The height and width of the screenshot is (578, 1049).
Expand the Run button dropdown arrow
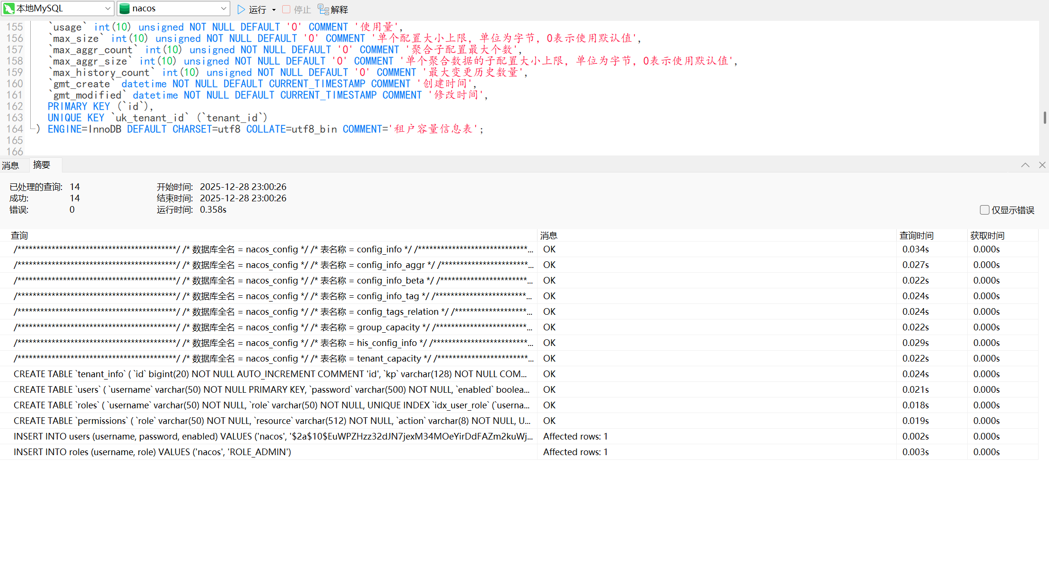pyautogui.click(x=274, y=10)
